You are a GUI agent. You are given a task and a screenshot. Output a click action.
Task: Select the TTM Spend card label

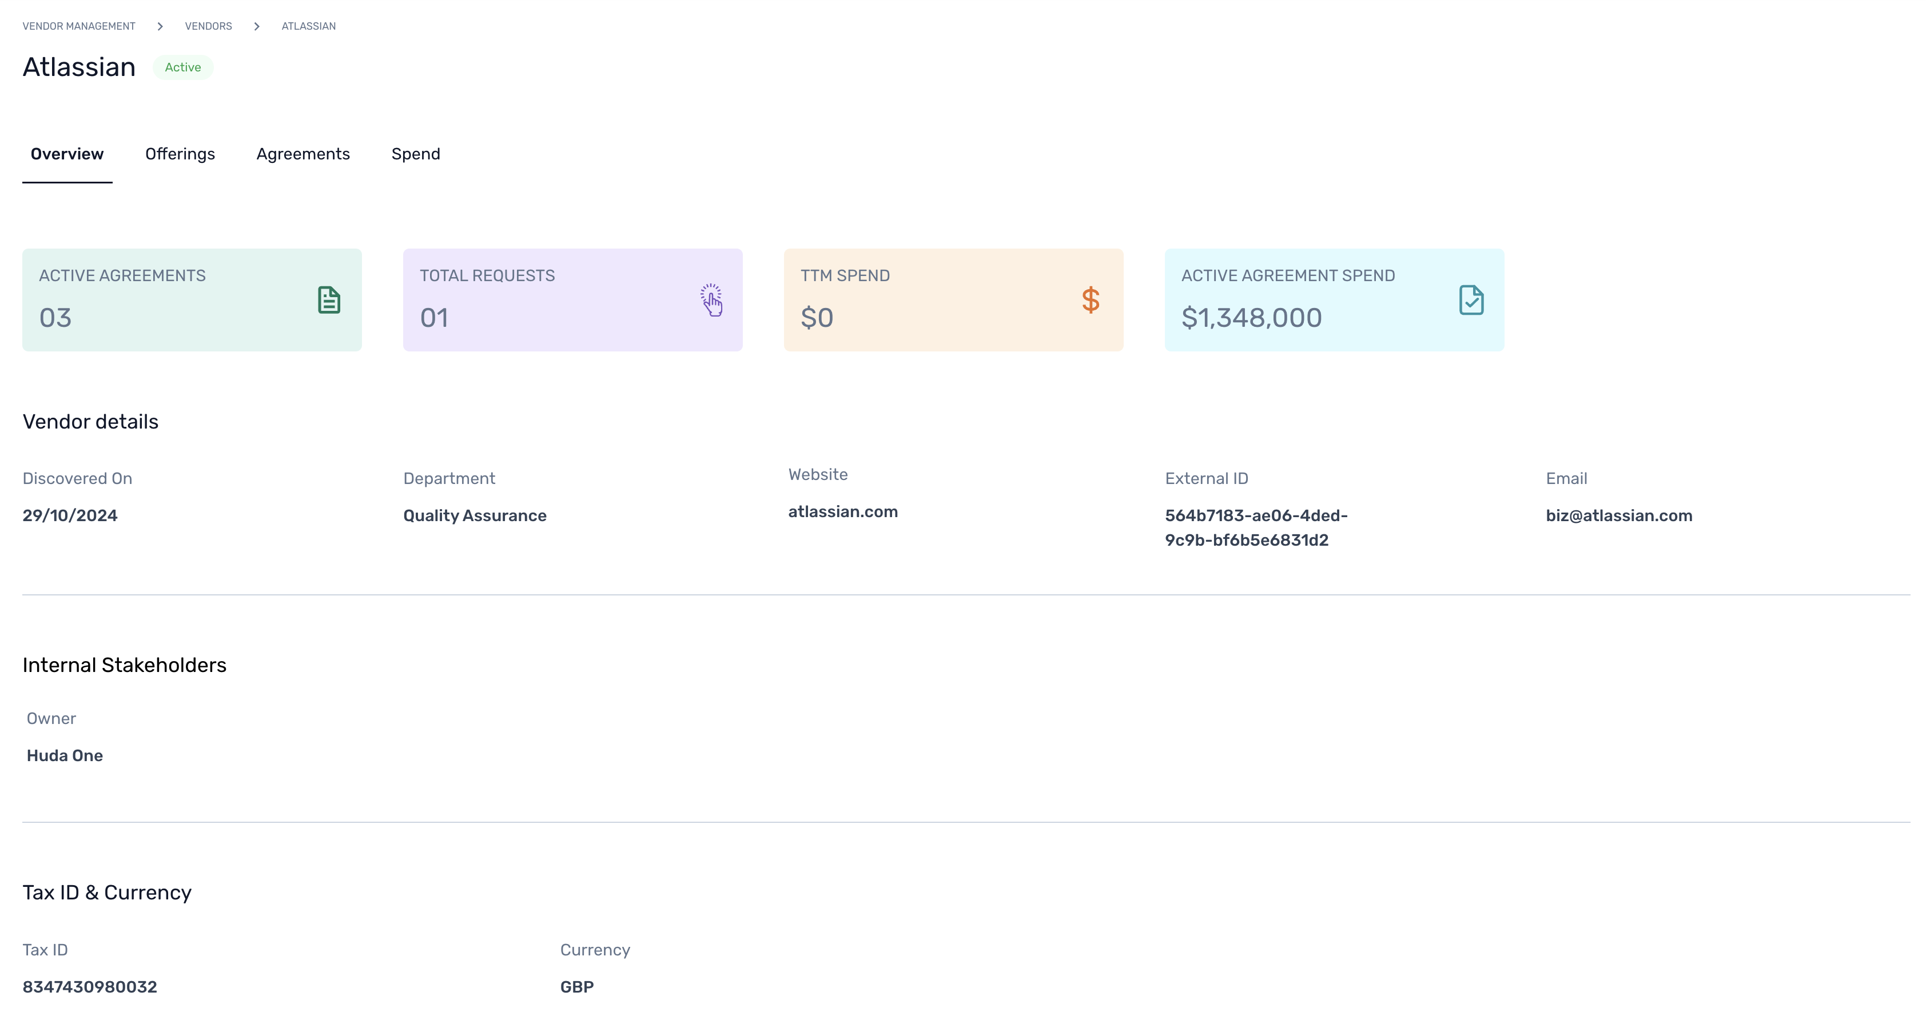[x=845, y=275]
